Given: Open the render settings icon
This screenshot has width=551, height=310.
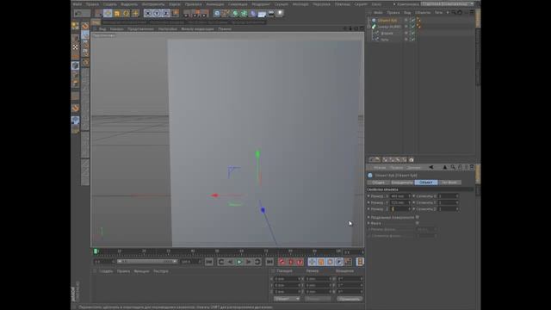Looking at the screenshot, I should coord(205,14).
